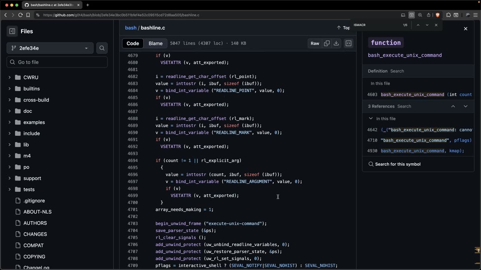Click the browser address bar URL
Viewport: 481px width, 270px height.
pos(121,15)
